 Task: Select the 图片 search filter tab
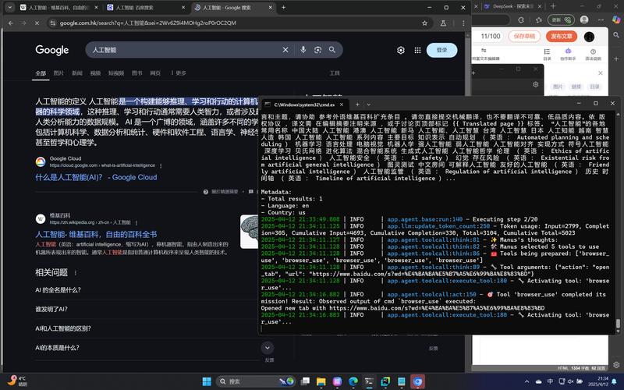coord(58,73)
